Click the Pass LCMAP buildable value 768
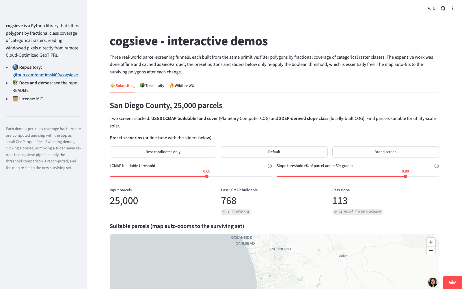The image size is (462, 289). (229, 201)
